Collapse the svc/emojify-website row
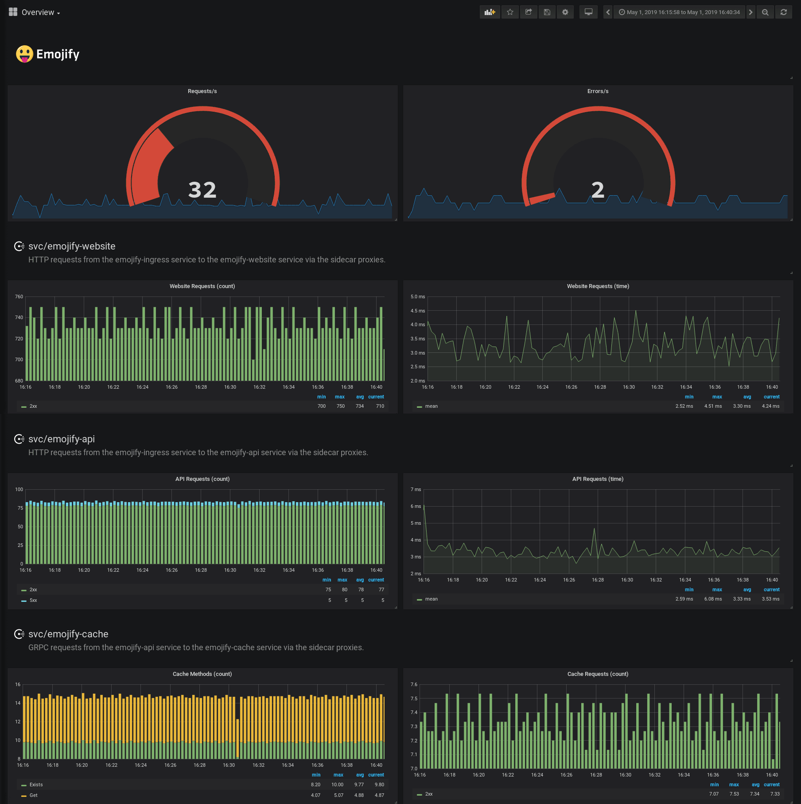This screenshot has width=801, height=804. (72, 246)
